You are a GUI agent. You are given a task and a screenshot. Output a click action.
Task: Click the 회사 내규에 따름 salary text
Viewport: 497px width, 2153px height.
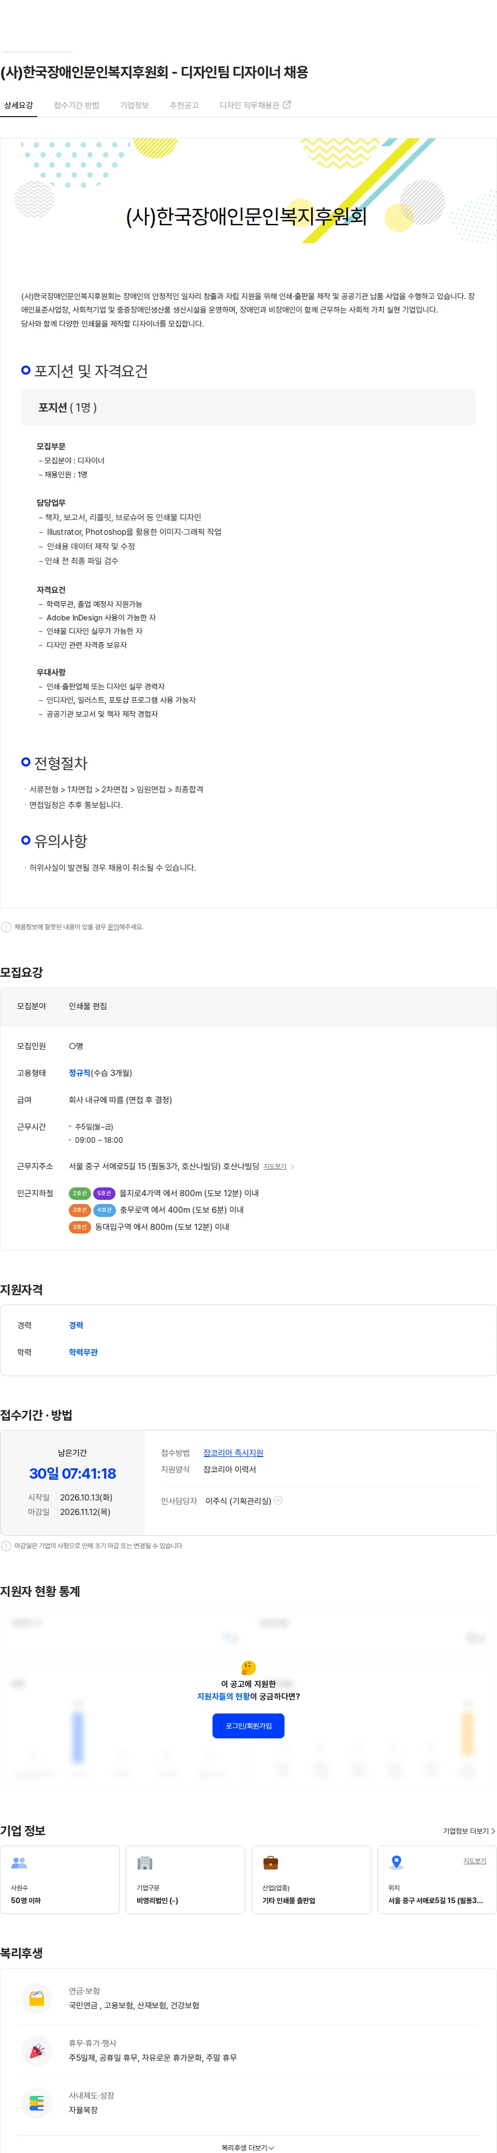[120, 1100]
